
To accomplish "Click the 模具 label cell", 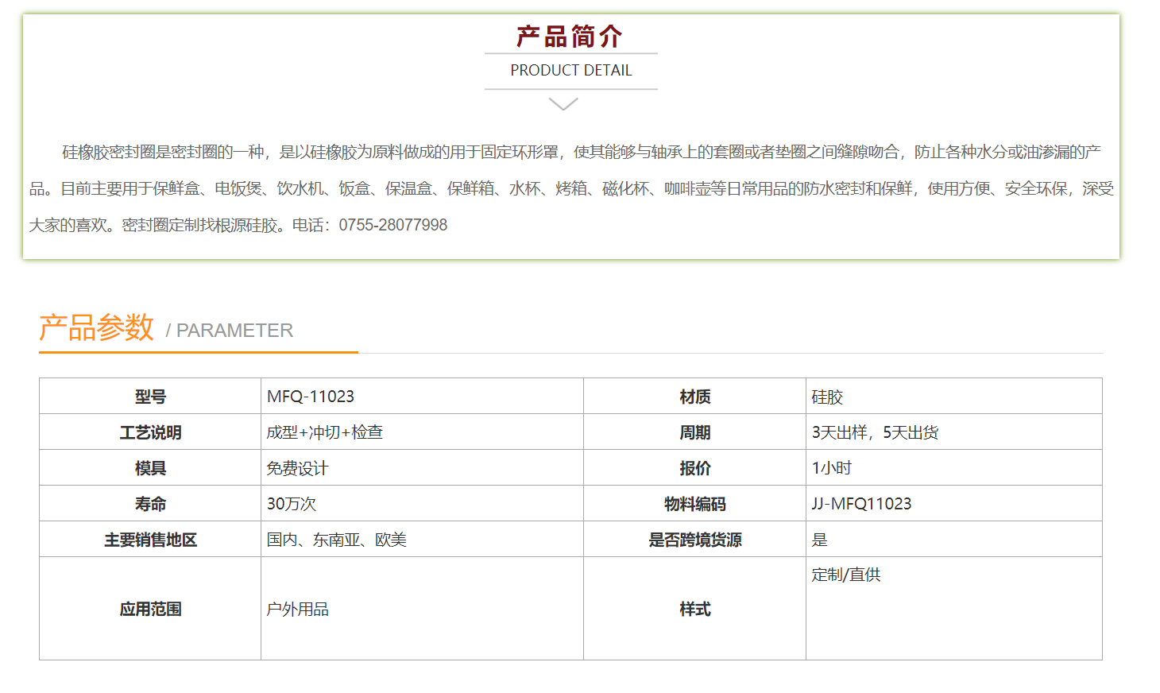I will (150, 468).
